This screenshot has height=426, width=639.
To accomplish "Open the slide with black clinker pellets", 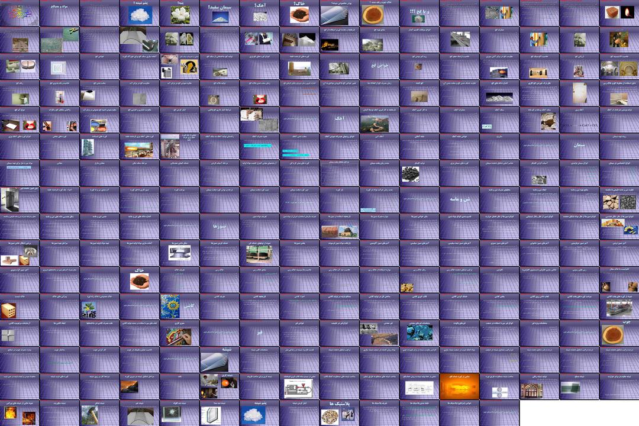I will pos(419,173).
